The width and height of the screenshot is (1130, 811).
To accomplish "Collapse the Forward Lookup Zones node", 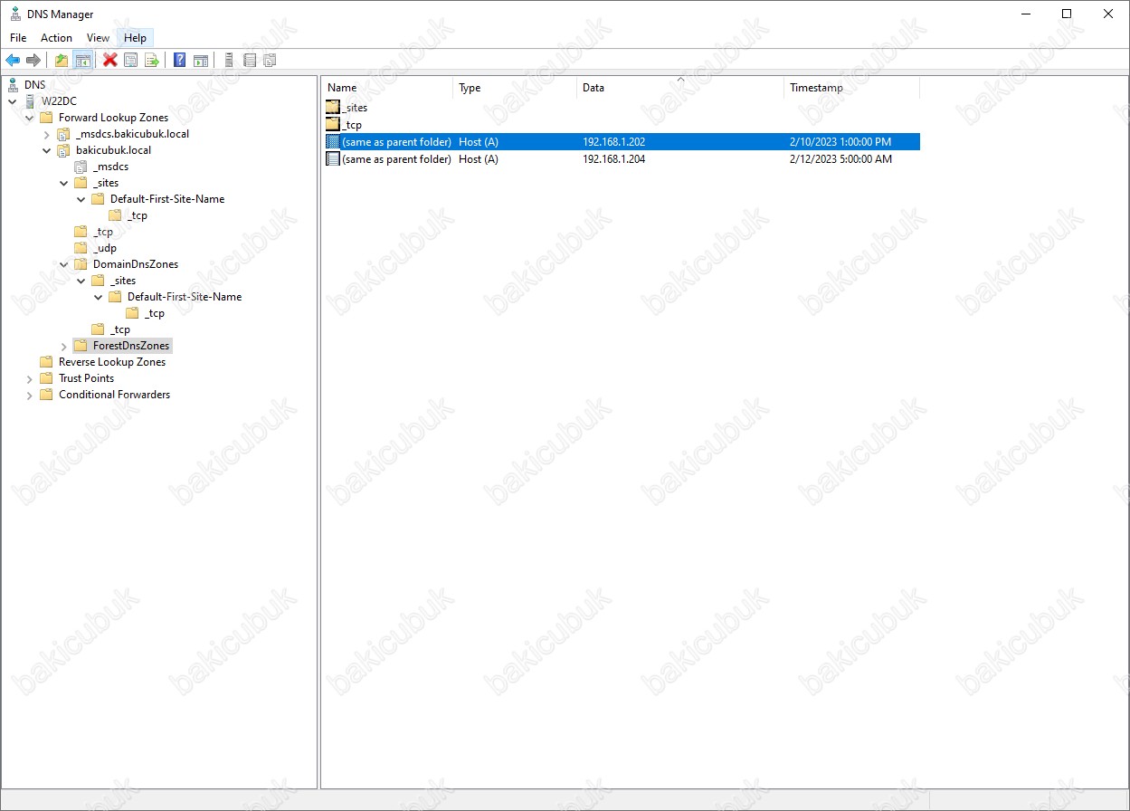I will [x=30, y=118].
